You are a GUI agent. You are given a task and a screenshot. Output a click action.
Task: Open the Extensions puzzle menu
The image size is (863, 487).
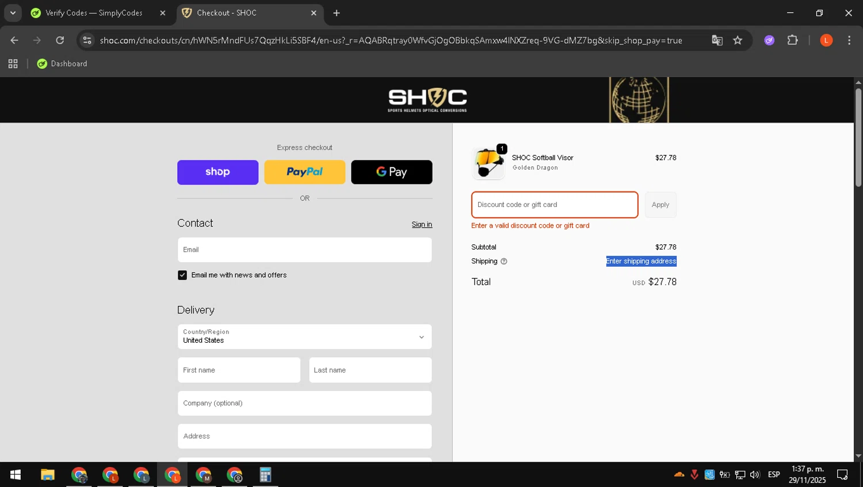click(792, 40)
